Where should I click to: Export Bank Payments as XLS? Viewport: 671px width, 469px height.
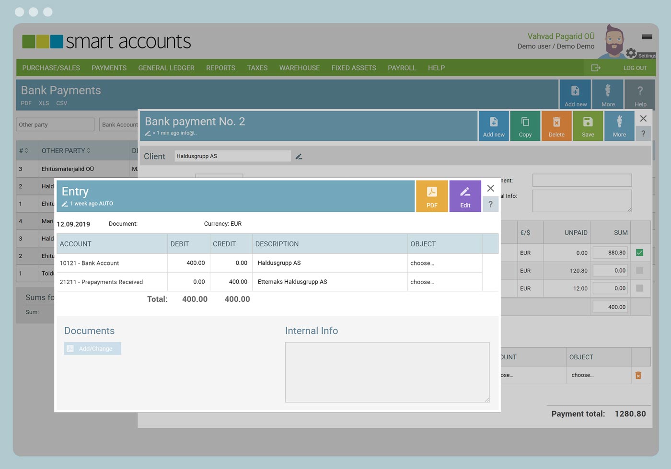click(x=44, y=103)
